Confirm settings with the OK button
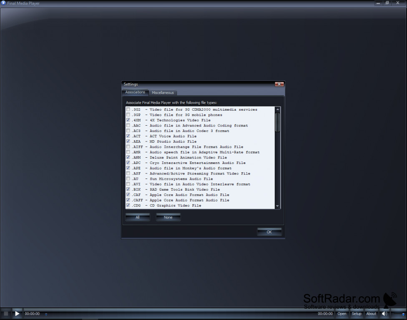 (x=269, y=232)
